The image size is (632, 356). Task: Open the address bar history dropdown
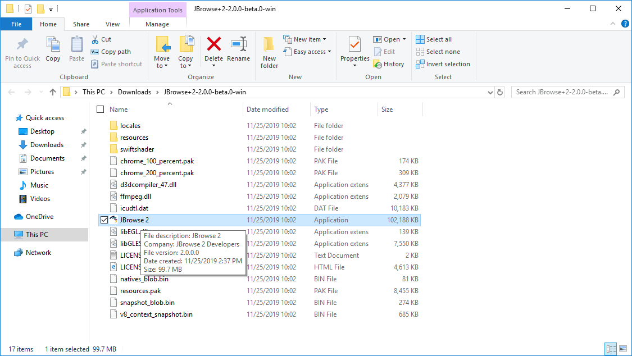(x=490, y=92)
